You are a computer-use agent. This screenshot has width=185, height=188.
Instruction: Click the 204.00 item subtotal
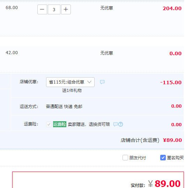pos(172,8)
